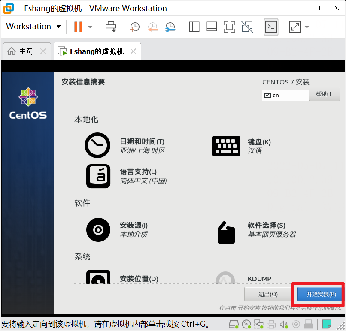Toggle the library sidebar panel
The width and height of the screenshot is (346, 331).
point(194,27)
